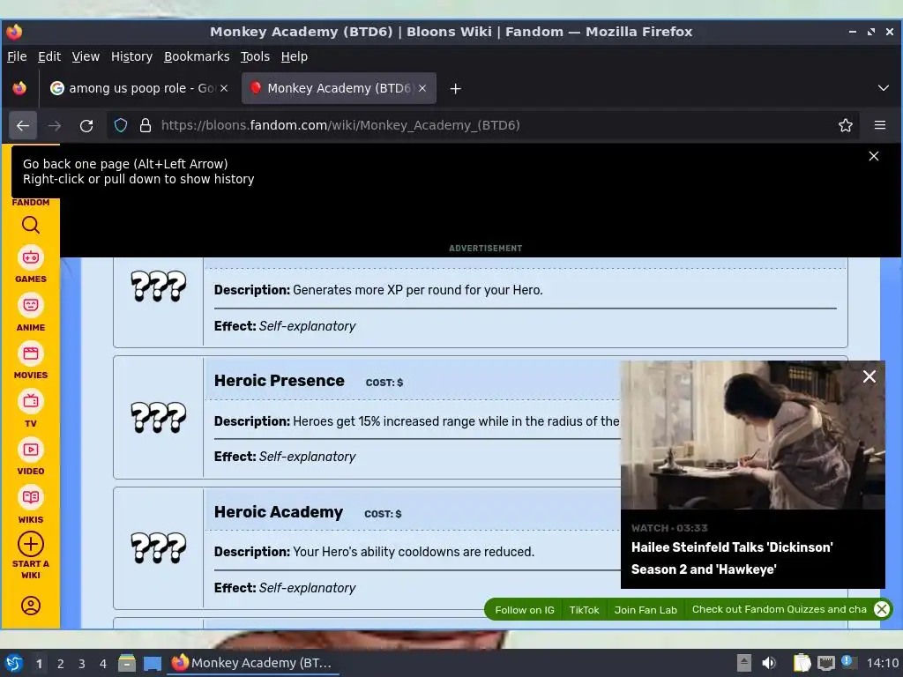The height and width of the screenshot is (677, 903).
Task: Open the Movies section in Fandom sidebar
Action: pyautogui.click(x=31, y=361)
